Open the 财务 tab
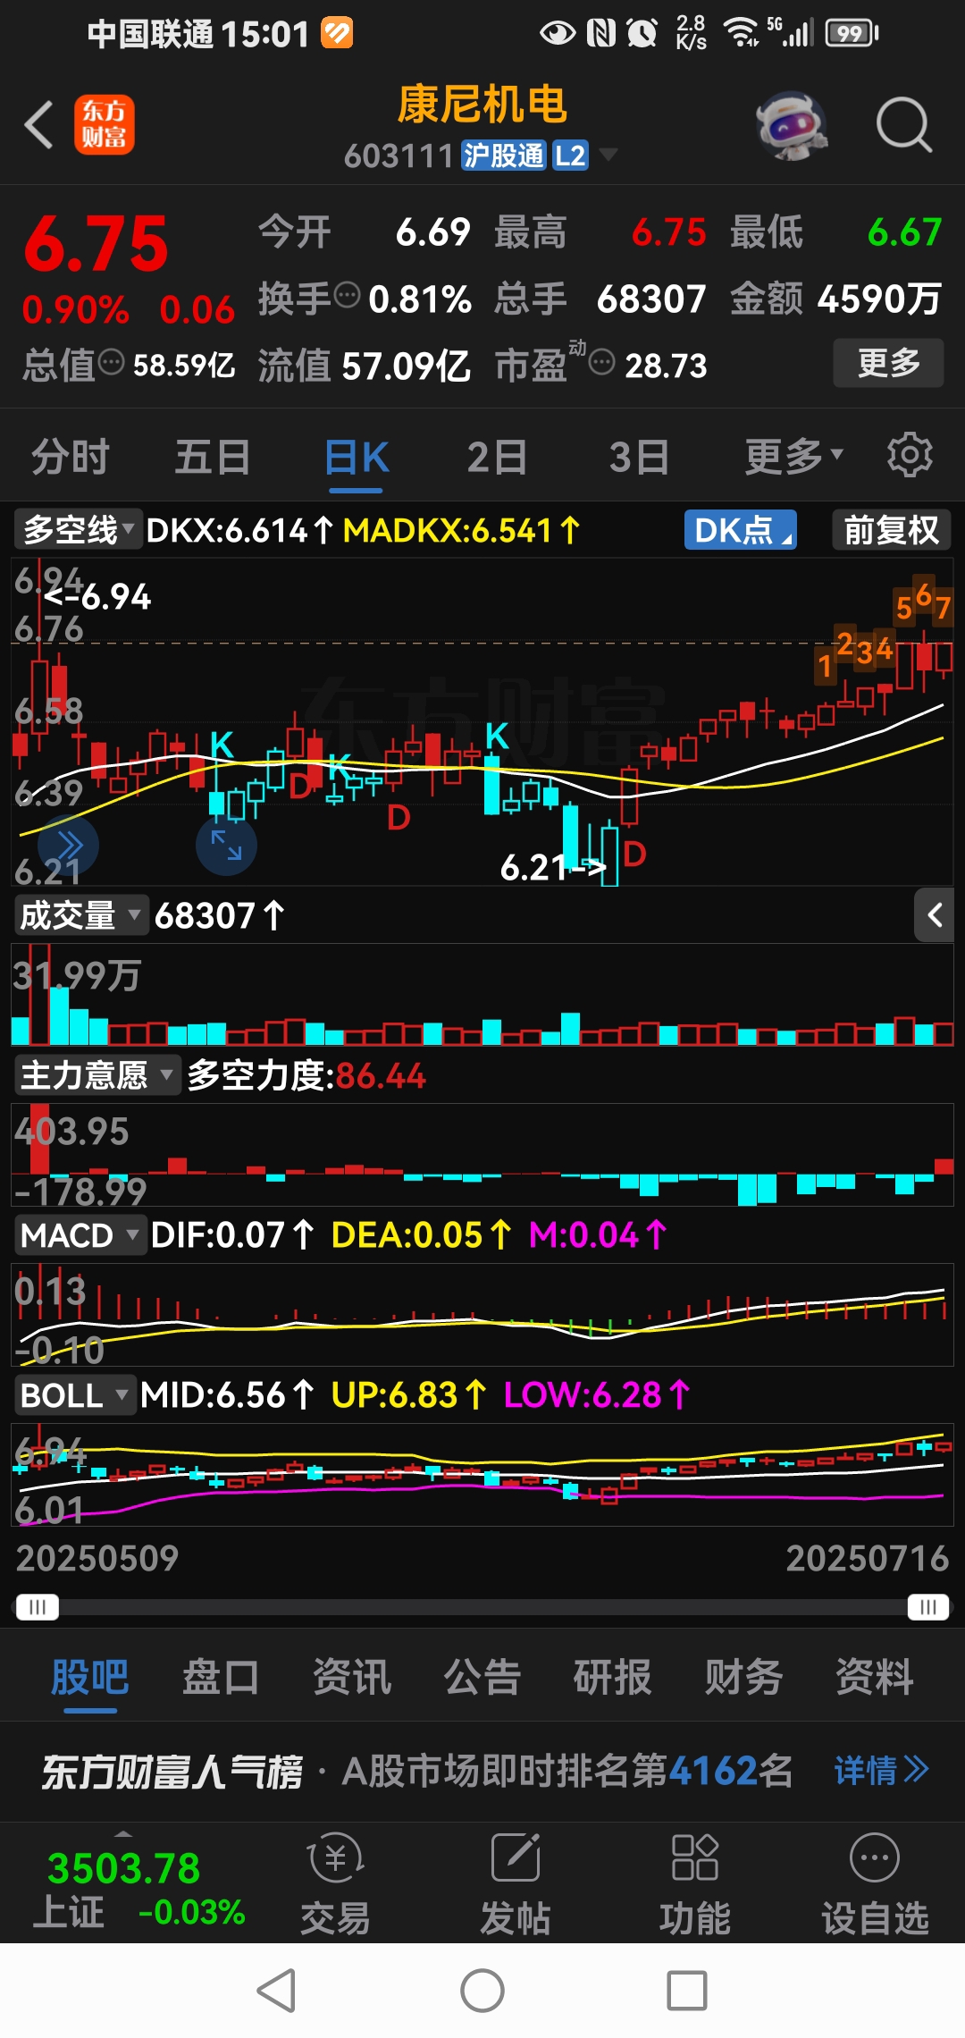 point(744,1676)
